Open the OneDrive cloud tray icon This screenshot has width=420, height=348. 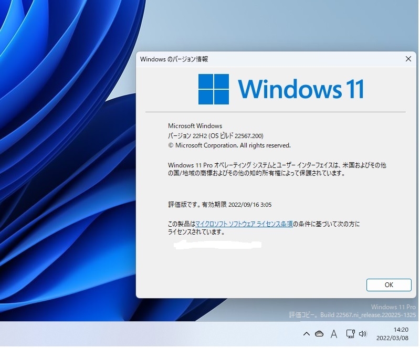[x=320, y=335]
